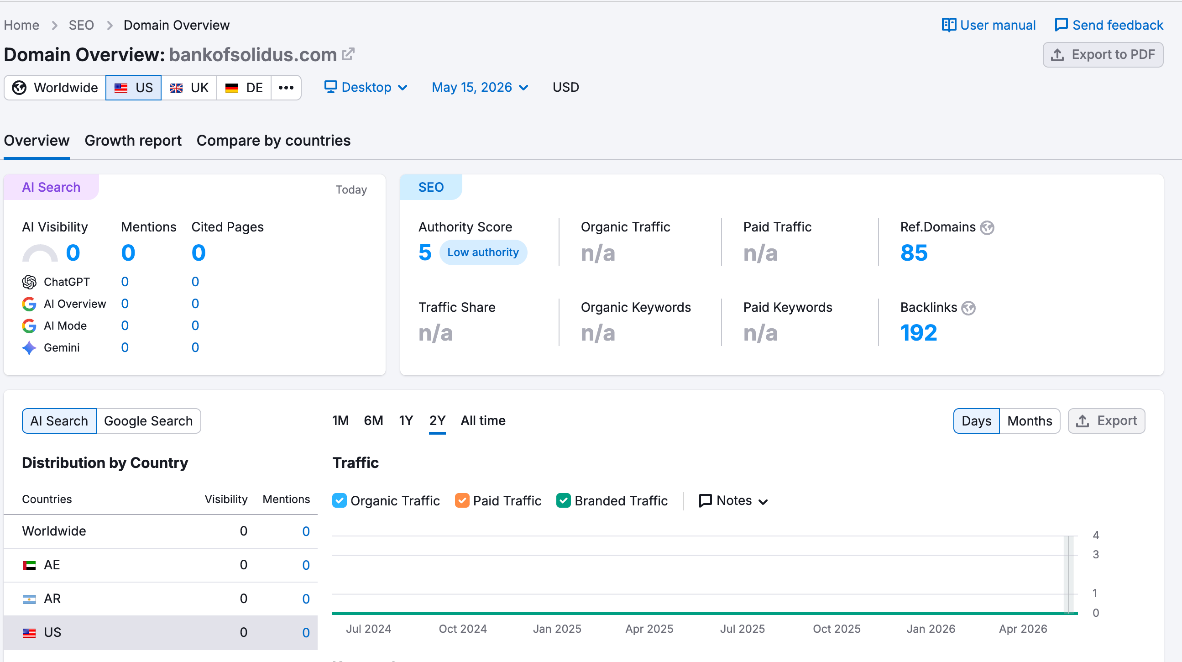Click the Gemini Cited Pages value
This screenshot has width=1182, height=662.
(x=195, y=348)
